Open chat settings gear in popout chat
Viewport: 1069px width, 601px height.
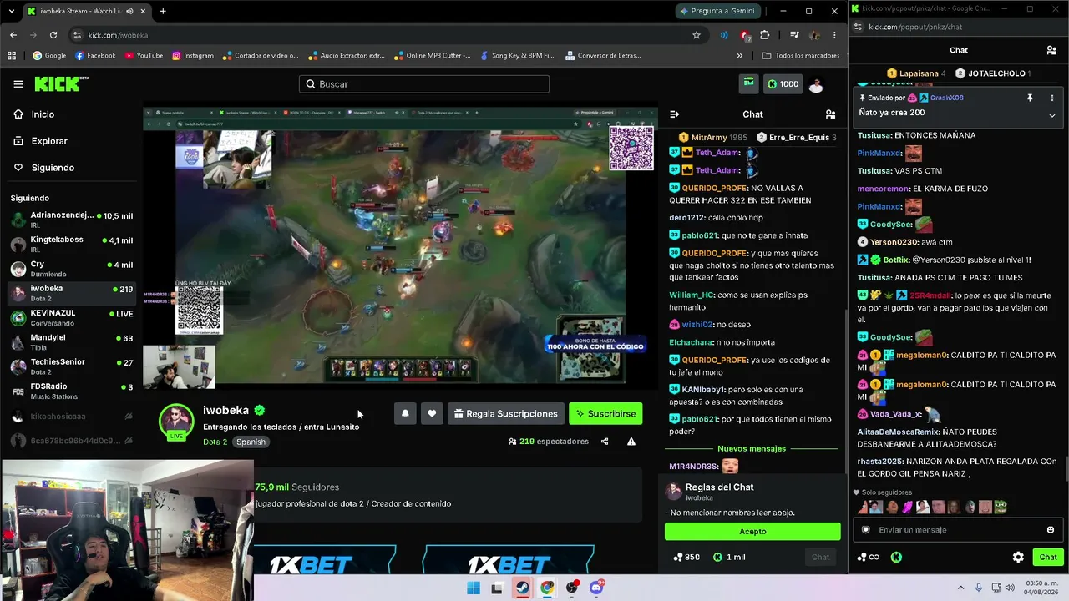[x=1018, y=557]
